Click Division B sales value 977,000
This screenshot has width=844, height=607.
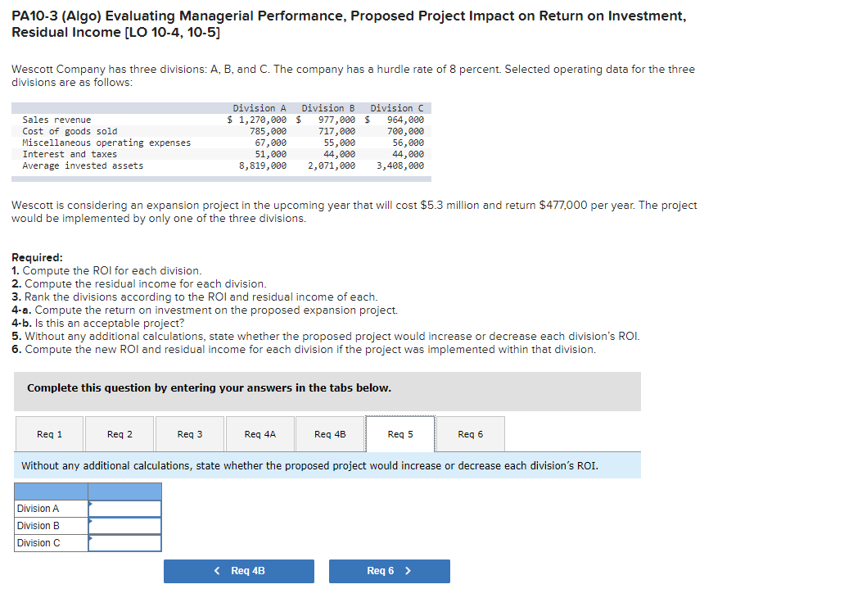click(336, 120)
